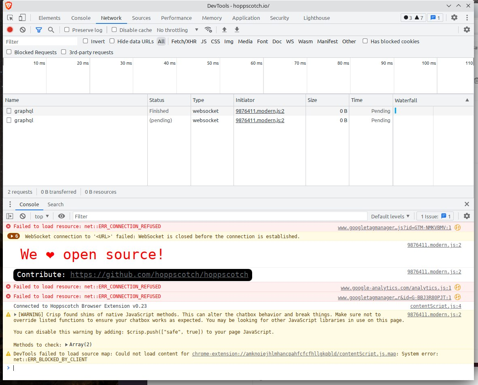Sort requests by Status column header
This screenshot has width=478, height=385.
tap(169, 100)
